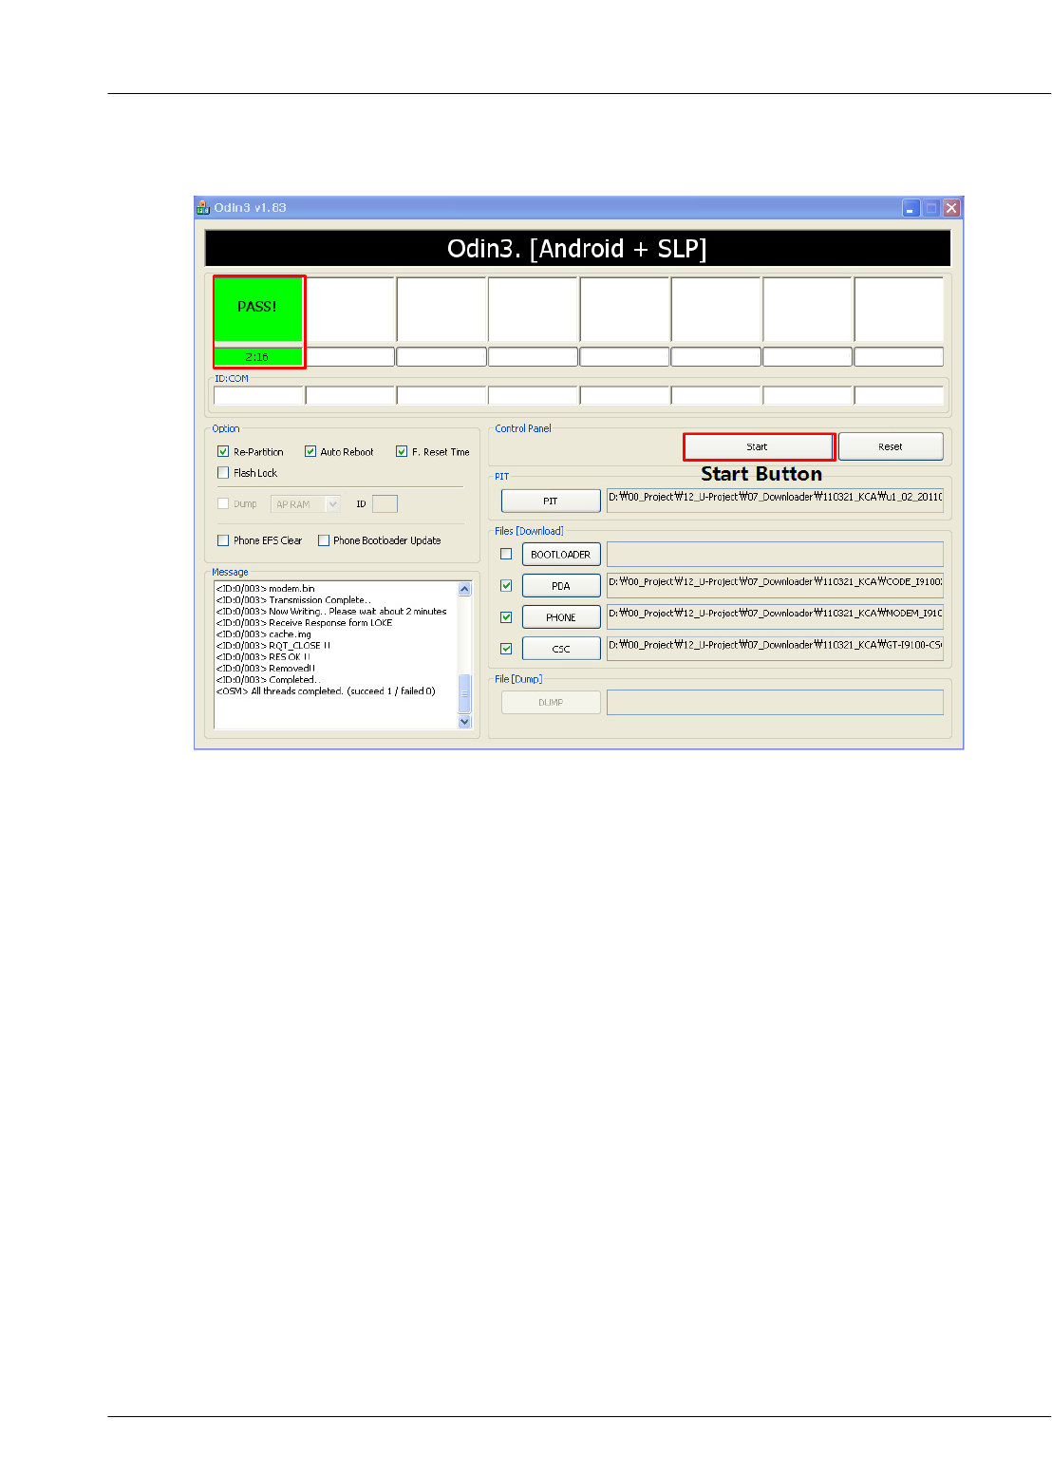Click the 'Transmission Complete..' log line

coord(293,600)
